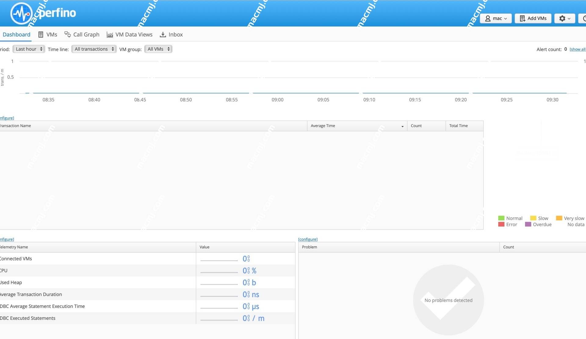Click the 0 µs statement execution value
586x339 pixels.
click(251, 306)
